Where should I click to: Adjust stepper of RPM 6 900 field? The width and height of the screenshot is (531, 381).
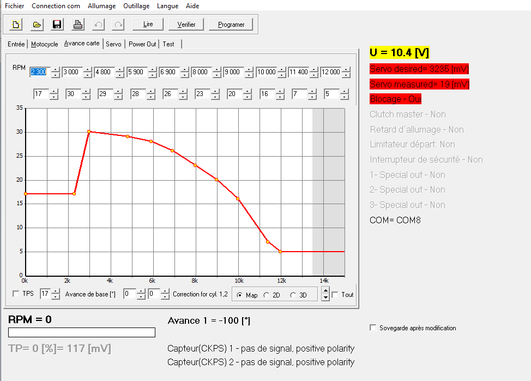click(x=185, y=72)
